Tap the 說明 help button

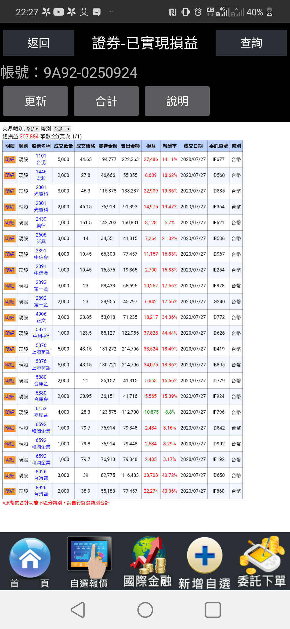point(177,101)
